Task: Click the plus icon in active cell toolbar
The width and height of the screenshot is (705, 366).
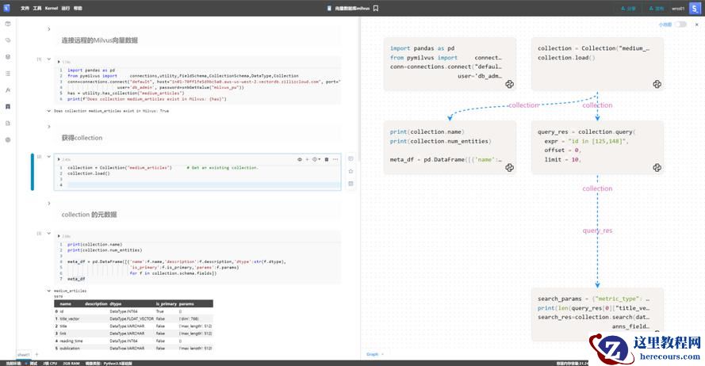Action: click(308, 159)
